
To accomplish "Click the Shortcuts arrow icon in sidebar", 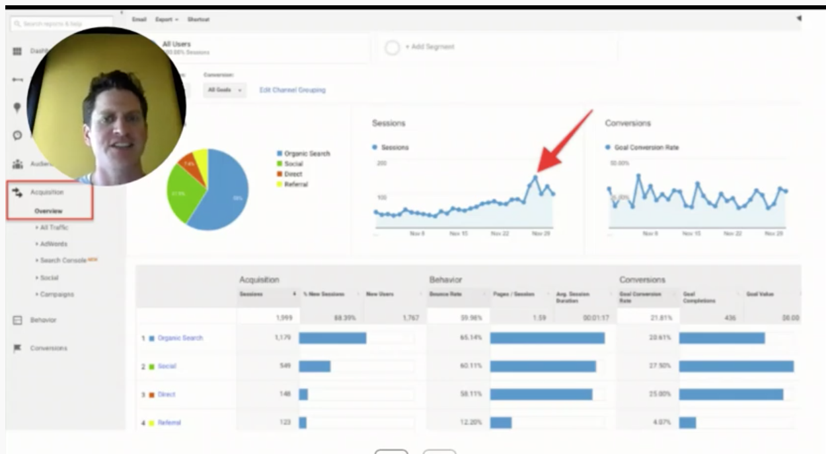I will 18,79.
